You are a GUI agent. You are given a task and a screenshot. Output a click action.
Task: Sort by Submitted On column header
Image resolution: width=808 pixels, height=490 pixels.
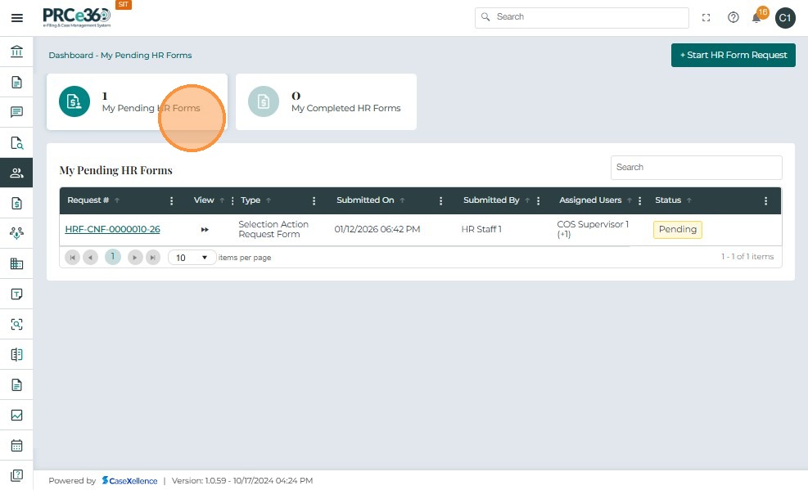tap(365, 200)
